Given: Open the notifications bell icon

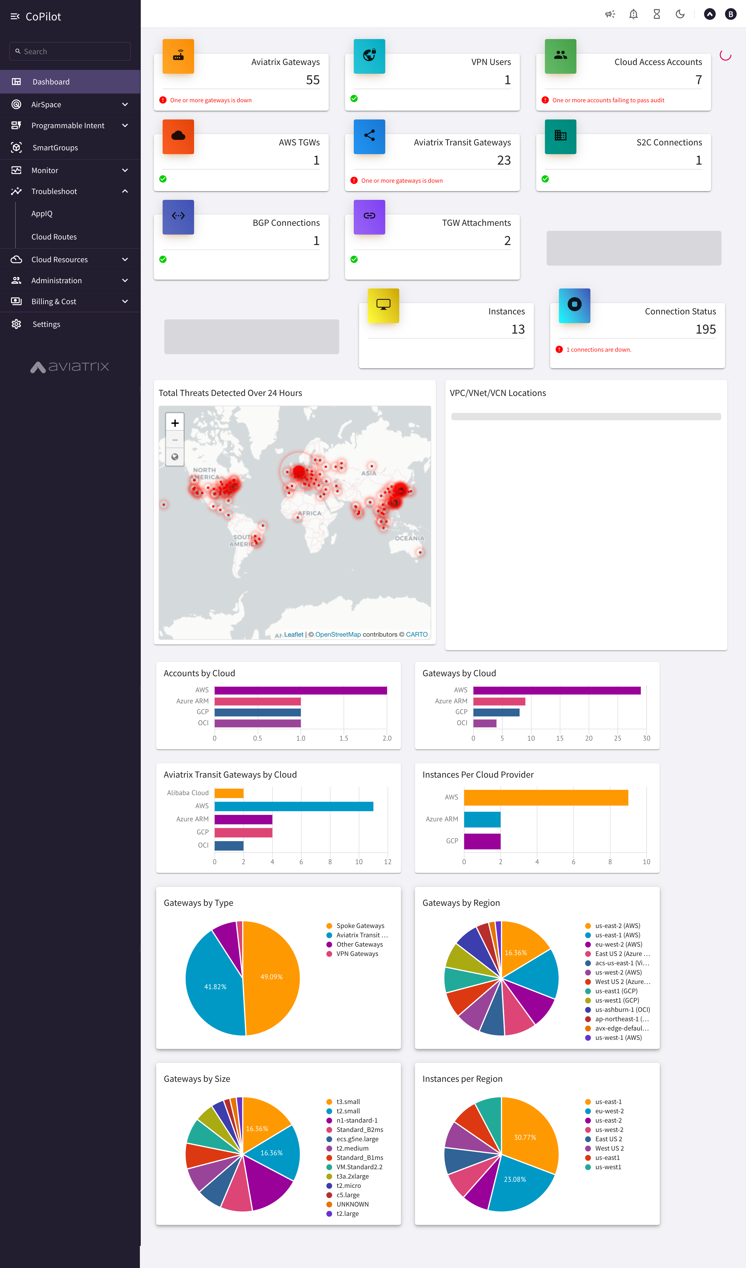Looking at the screenshot, I should (633, 14).
